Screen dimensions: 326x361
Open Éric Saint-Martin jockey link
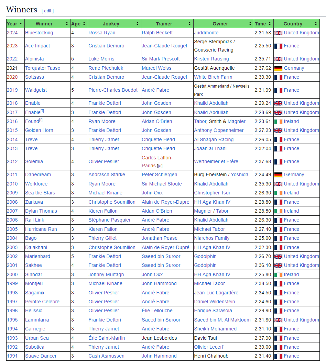(107, 338)
